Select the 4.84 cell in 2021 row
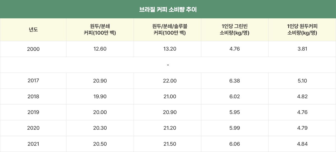The width and height of the screenshot is (336, 152). (x=302, y=144)
